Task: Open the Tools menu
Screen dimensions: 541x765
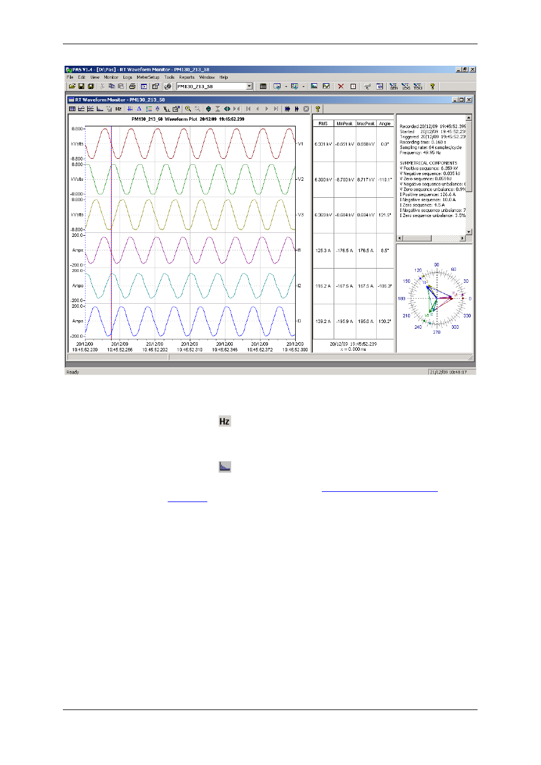Action: click(x=169, y=77)
